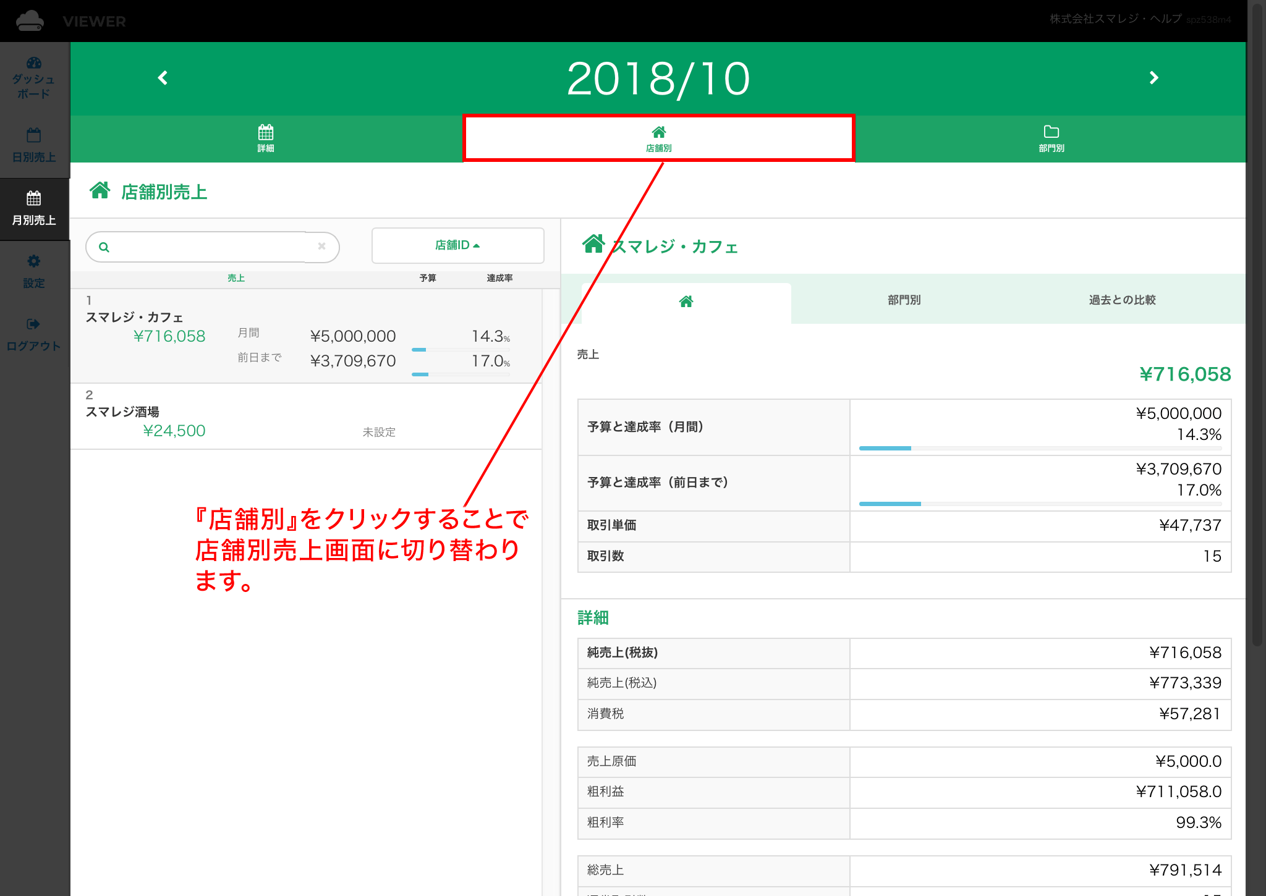Click the 取引数 row
1266x896 pixels.
coord(904,556)
